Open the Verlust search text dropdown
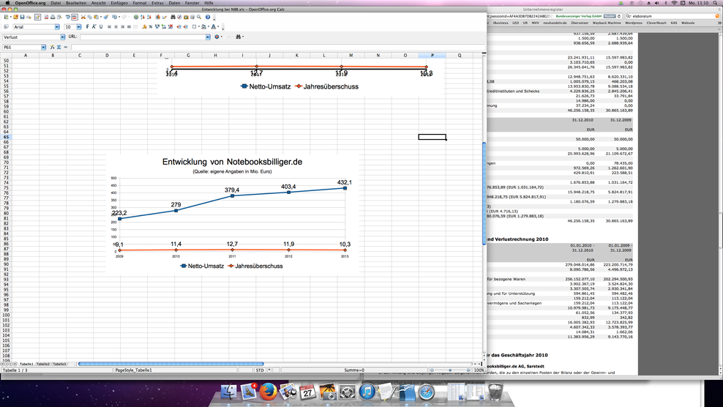The width and height of the screenshot is (723, 407). click(63, 37)
